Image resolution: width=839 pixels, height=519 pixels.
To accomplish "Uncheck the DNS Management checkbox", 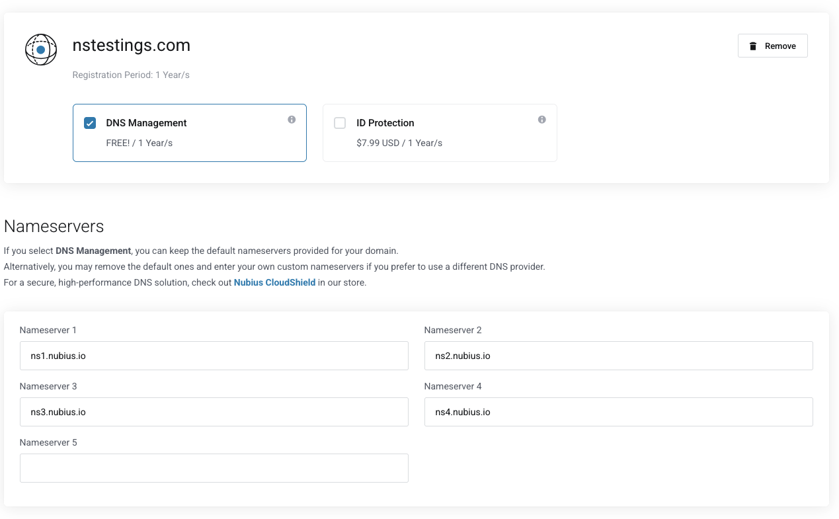I will click(x=90, y=123).
